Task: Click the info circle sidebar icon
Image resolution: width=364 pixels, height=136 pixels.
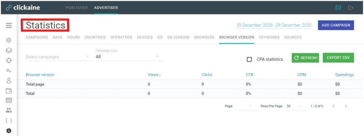Action: (9, 131)
